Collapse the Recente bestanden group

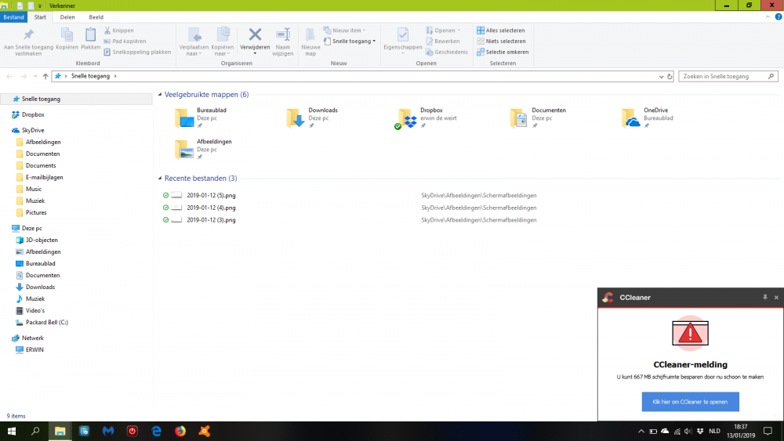coord(160,179)
